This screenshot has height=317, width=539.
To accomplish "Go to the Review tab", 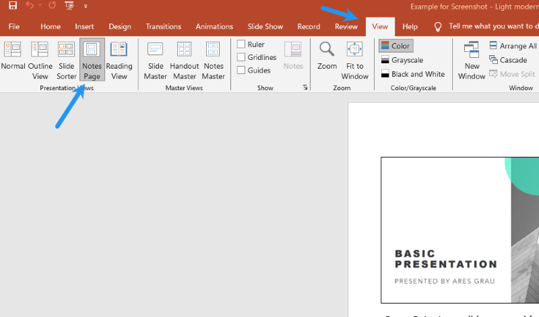I will point(346,26).
